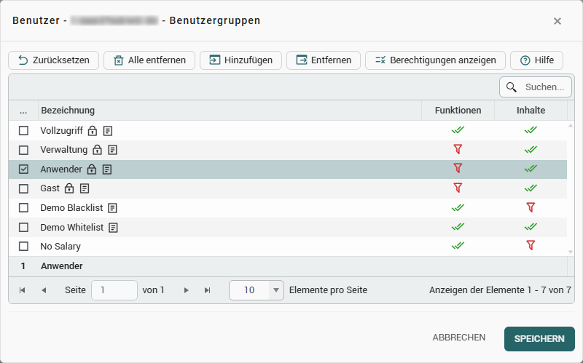The image size is (583, 363).
Task: Sort by the Bezeichnung column header
Action: 68,111
